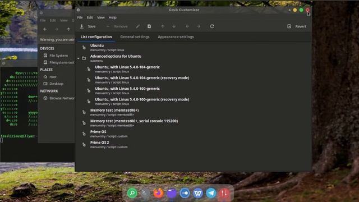
Task: Click the forward arrow in file manager
Action: tap(57, 29)
